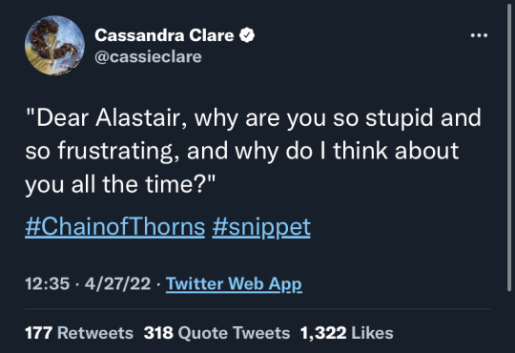Click the number 318 in the stats row
This screenshot has width=515, height=353.
pyautogui.click(x=158, y=333)
